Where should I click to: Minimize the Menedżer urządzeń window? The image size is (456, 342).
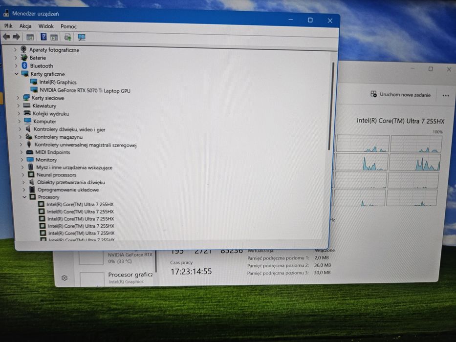click(x=290, y=20)
